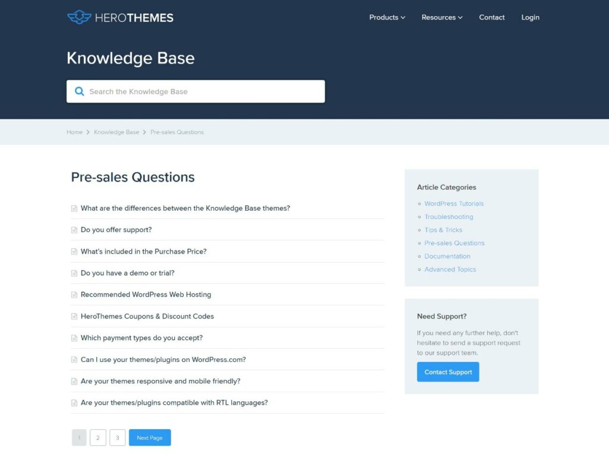Select the Login menu item

pyautogui.click(x=530, y=17)
